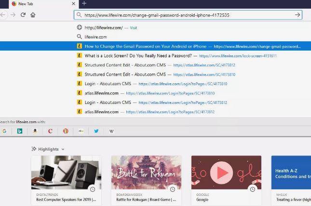The width and height of the screenshot is (311, 206).
Task: Open the Battle for Rokugan thumbnail
Action: [x=146, y=172]
